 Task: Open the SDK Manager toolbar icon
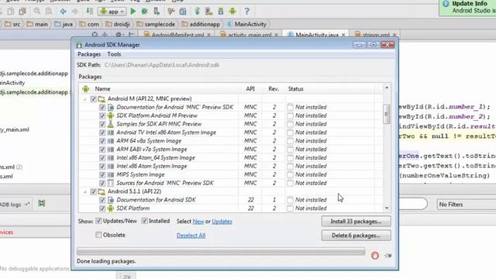(x=221, y=12)
